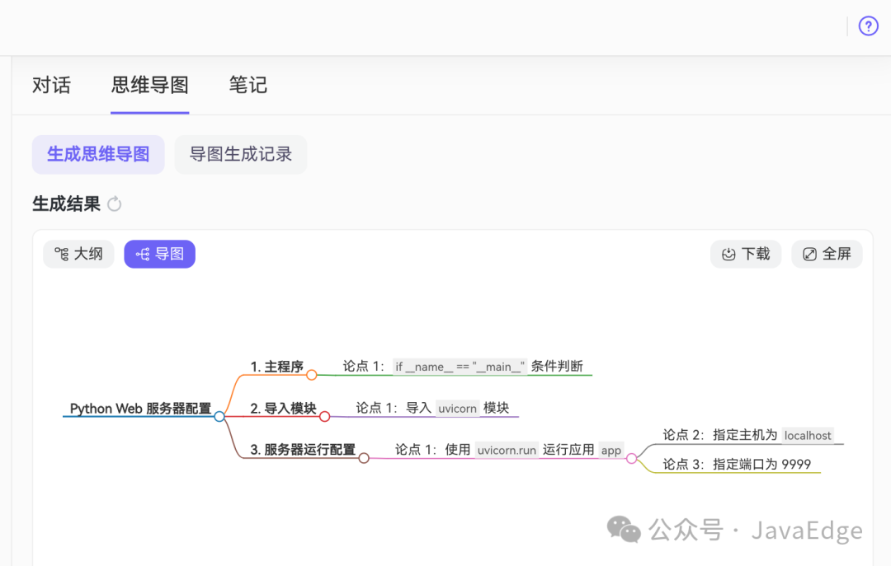891x566 pixels.
Task: Toggle the 导图 map view on
Action: coord(159,254)
